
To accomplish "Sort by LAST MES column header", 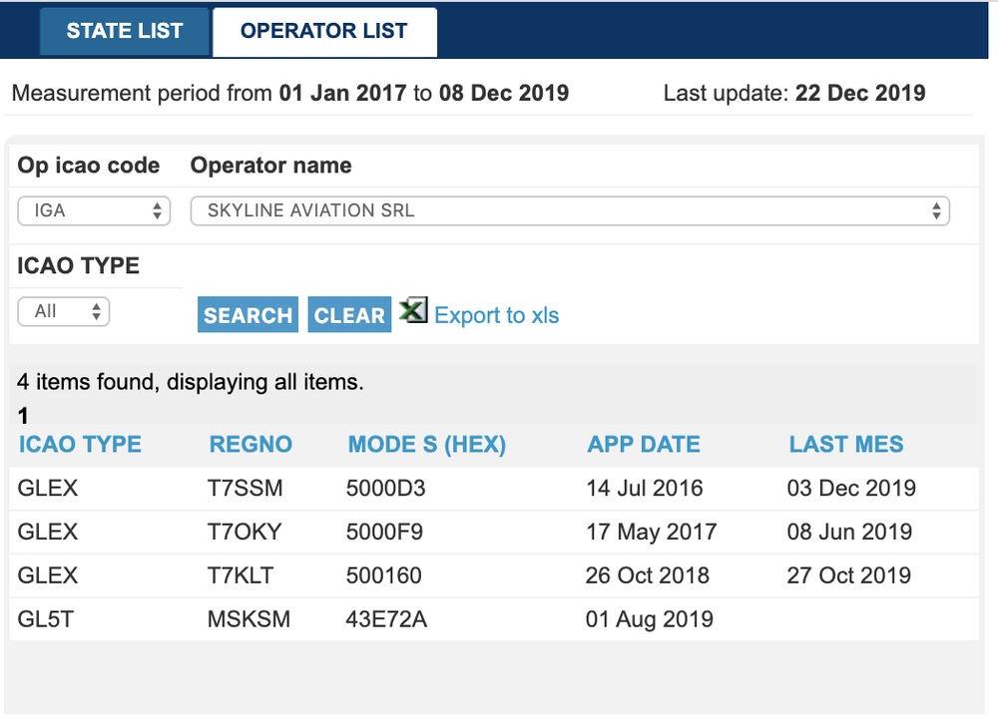I will (x=846, y=444).
